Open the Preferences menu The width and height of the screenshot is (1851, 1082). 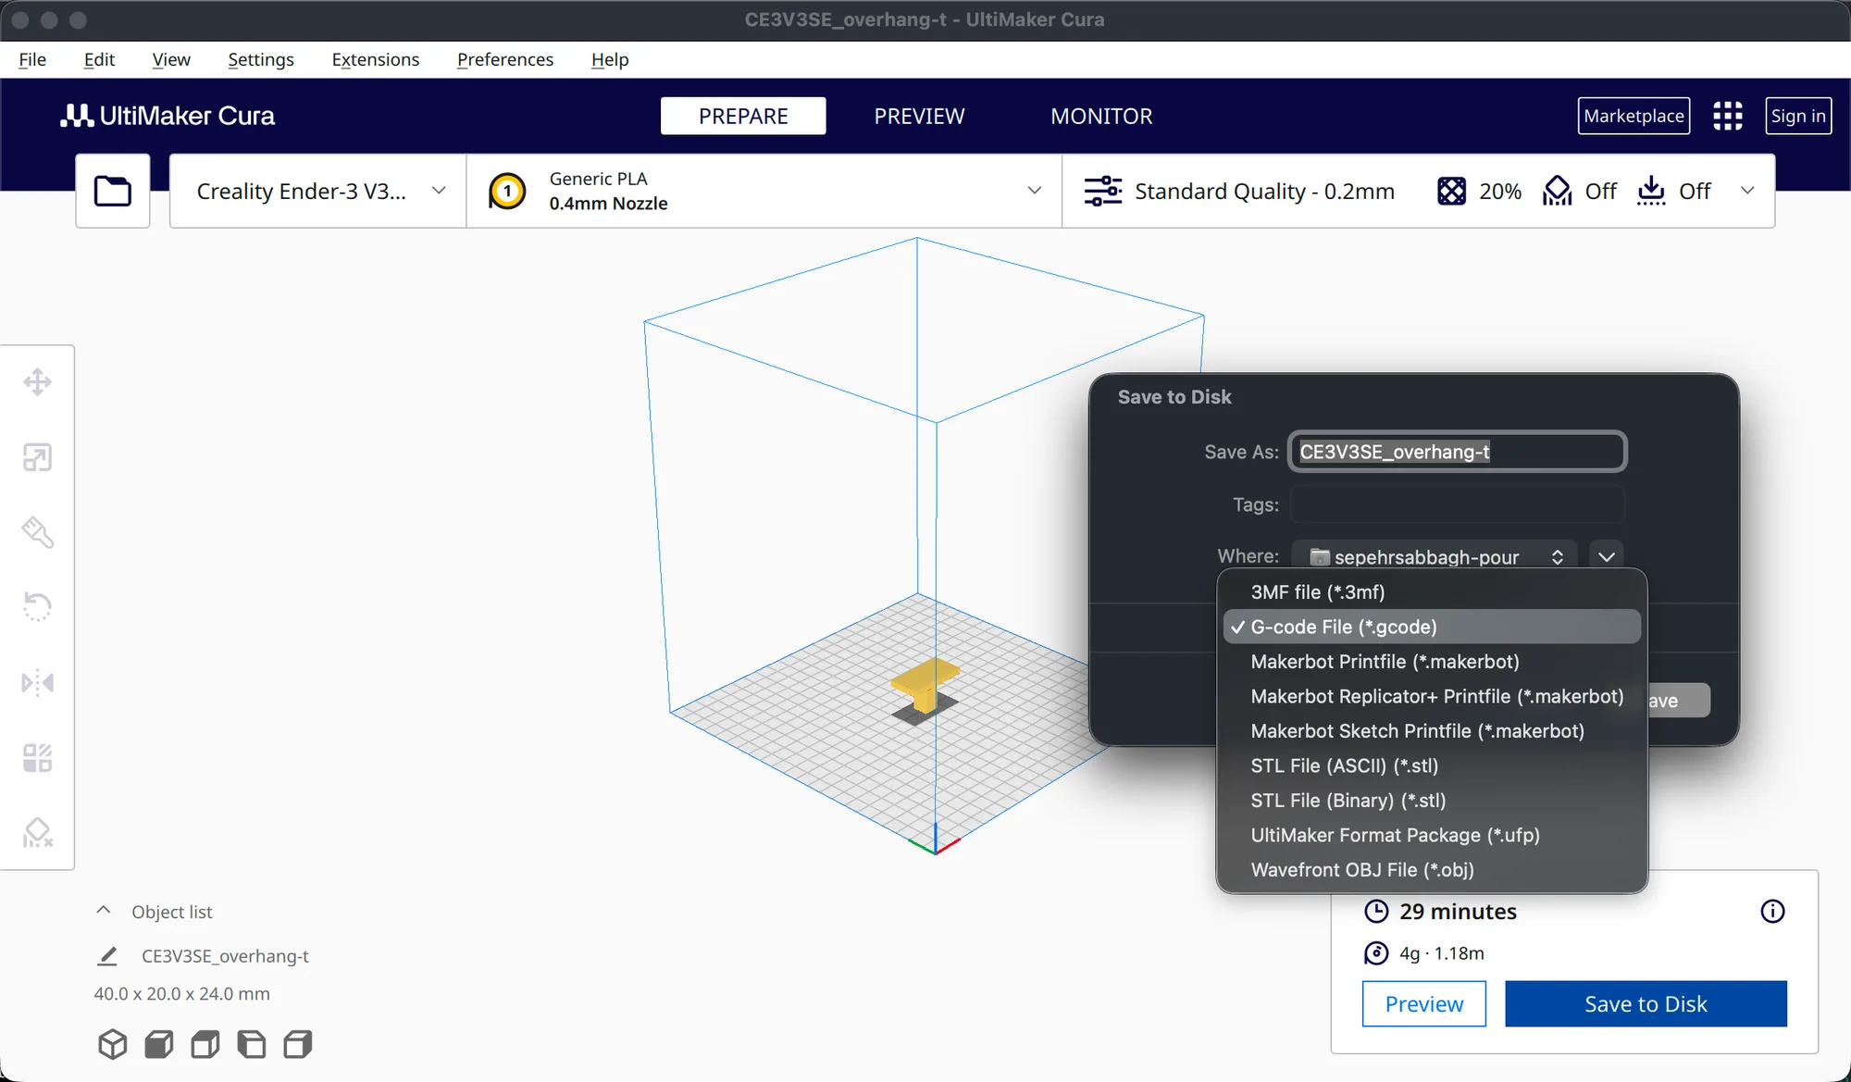tap(505, 59)
